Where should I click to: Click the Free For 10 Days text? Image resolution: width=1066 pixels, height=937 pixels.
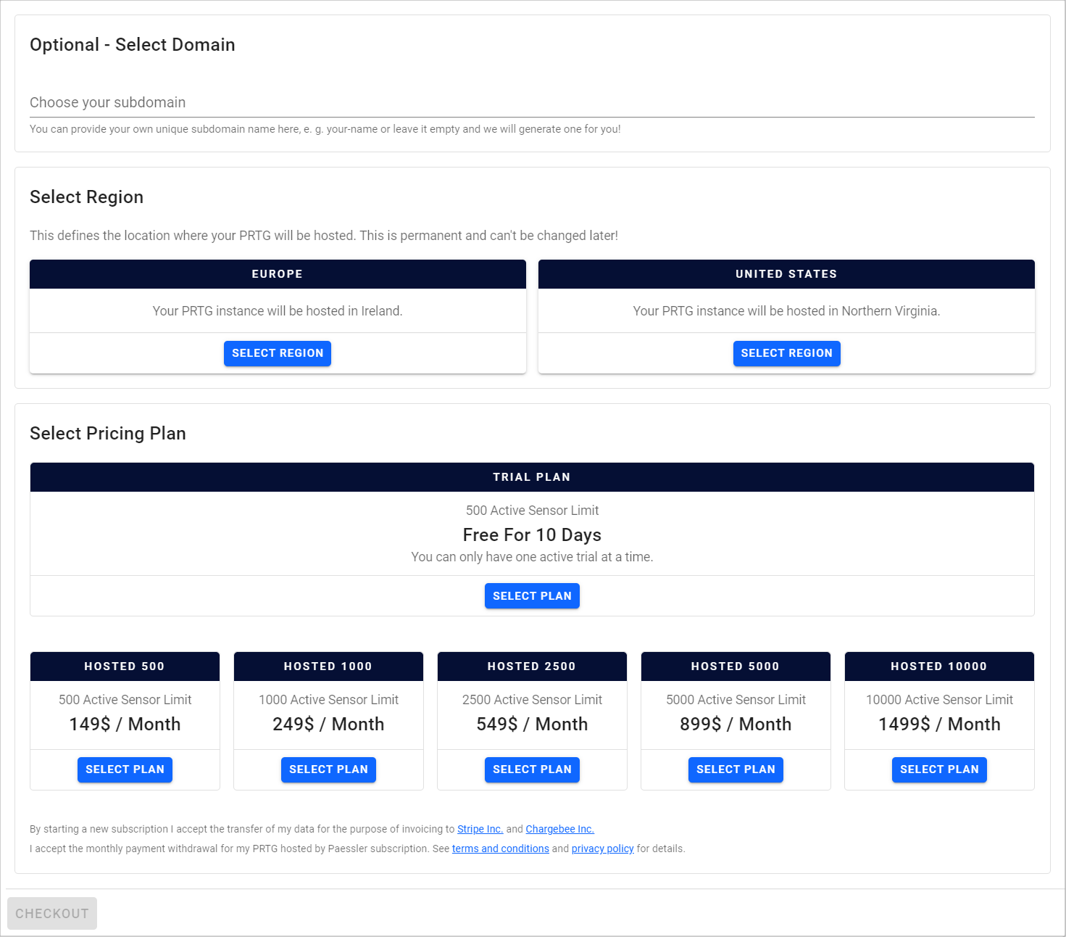coord(531,535)
